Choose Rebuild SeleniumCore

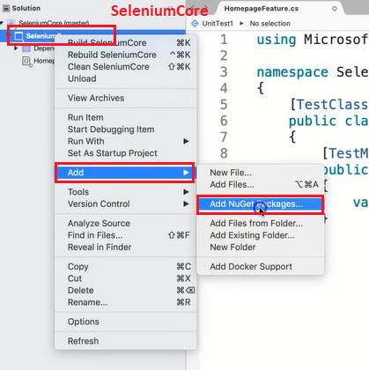pos(125,55)
